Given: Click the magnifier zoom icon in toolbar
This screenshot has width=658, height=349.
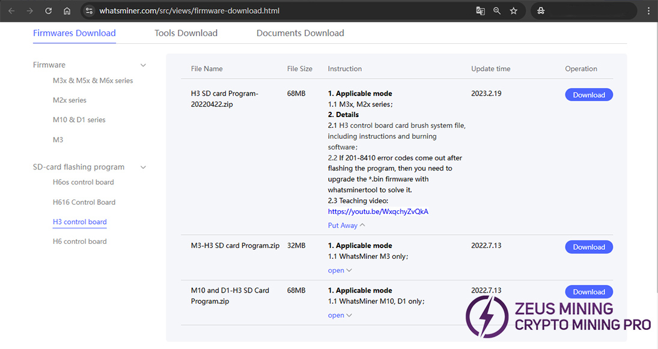Looking at the screenshot, I should click(497, 10).
